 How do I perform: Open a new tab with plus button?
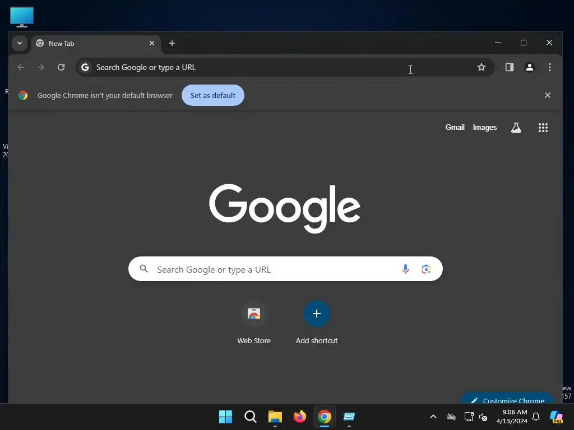172,43
